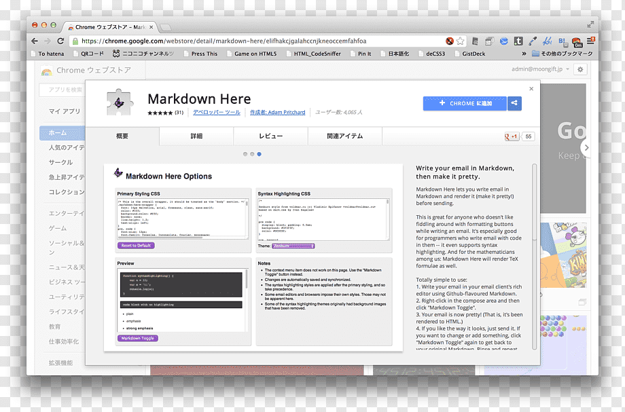
Task: Show hidden bookmarks with the double chevron
Action: tap(524, 54)
